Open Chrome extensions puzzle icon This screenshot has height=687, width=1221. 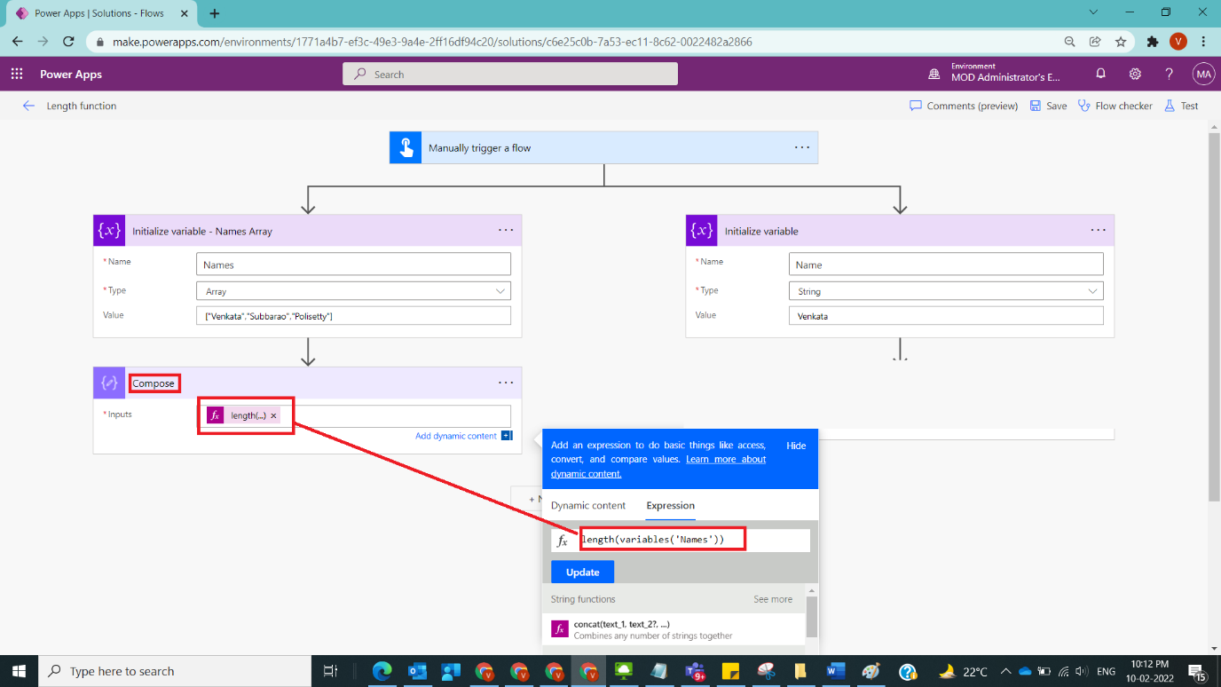coord(1153,42)
